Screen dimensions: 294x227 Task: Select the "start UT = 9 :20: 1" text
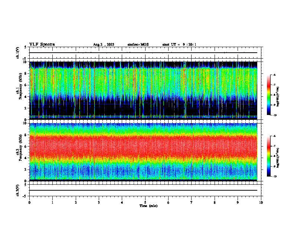tap(179, 45)
